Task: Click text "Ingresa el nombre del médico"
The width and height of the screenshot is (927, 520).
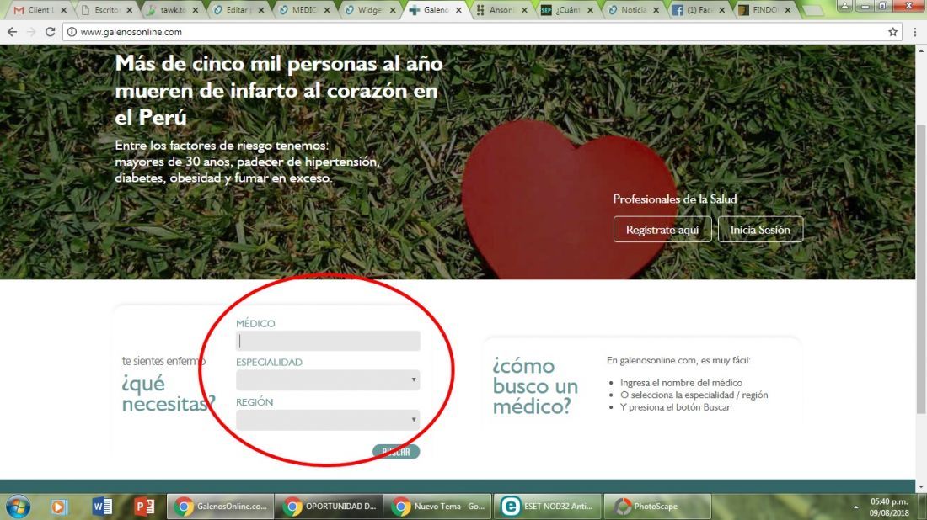Action: [681, 383]
